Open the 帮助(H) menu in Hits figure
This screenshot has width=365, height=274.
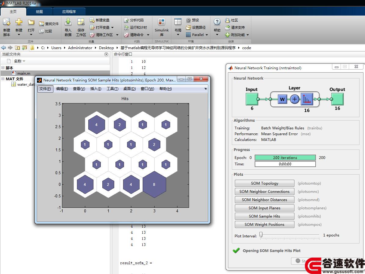tap(166, 88)
